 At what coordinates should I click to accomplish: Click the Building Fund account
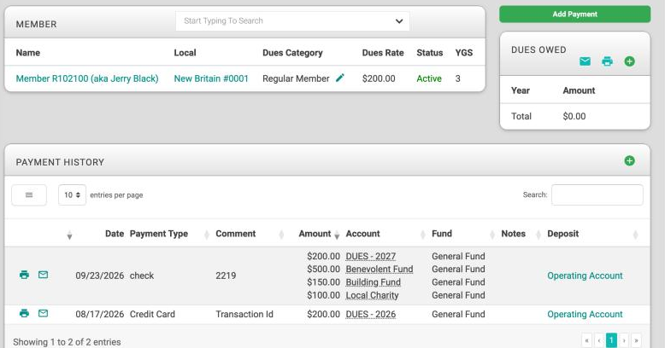point(374,282)
